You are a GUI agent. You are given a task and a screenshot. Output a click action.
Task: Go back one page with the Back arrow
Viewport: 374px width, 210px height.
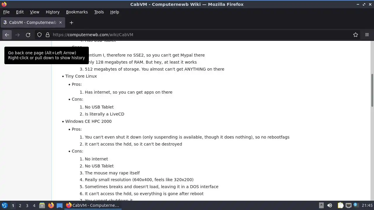[7, 35]
